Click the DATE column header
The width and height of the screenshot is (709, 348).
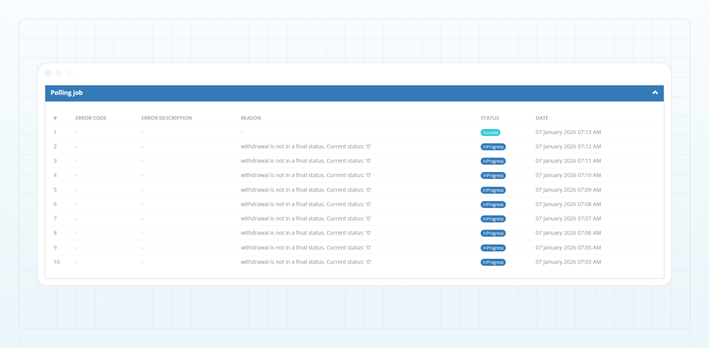542,118
